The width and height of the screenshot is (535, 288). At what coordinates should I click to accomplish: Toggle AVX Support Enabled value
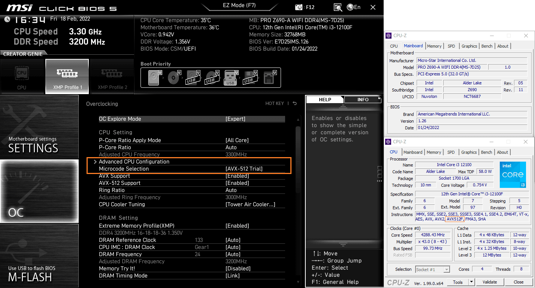click(x=237, y=176)
